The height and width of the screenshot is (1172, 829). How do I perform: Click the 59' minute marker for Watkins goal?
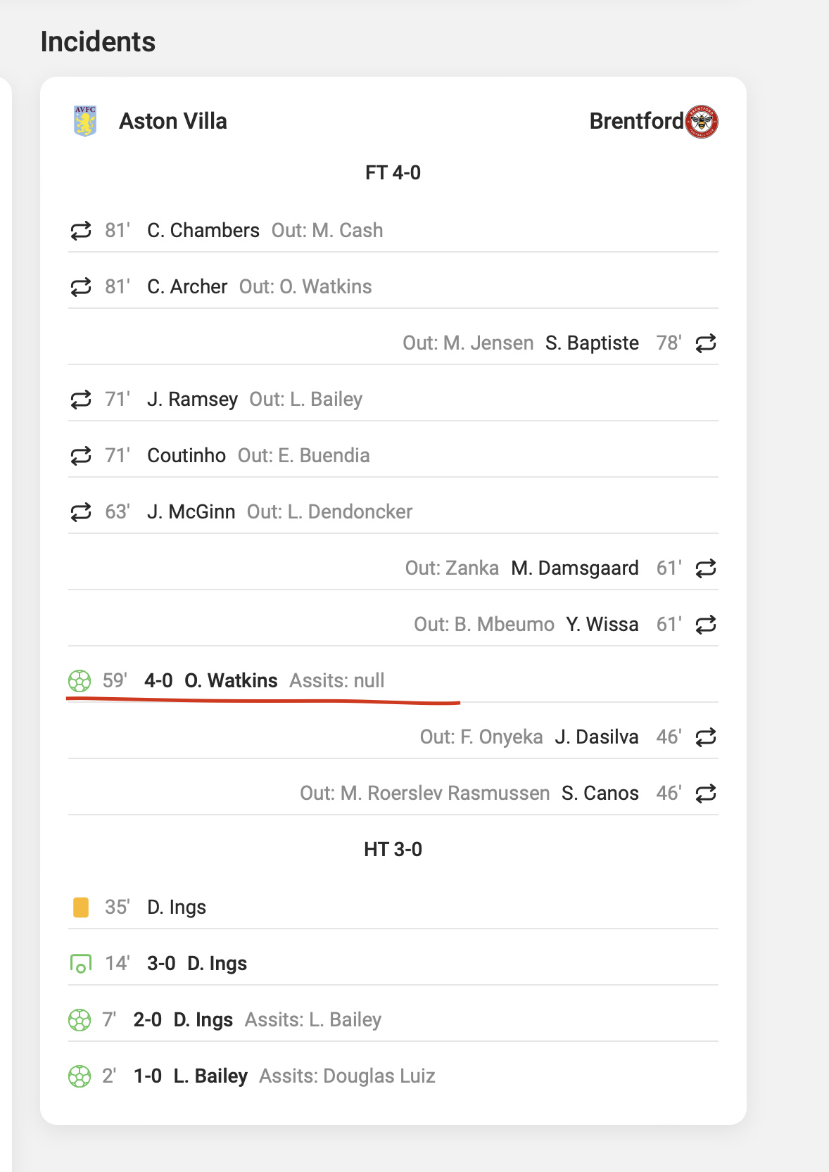click(114, 680)
